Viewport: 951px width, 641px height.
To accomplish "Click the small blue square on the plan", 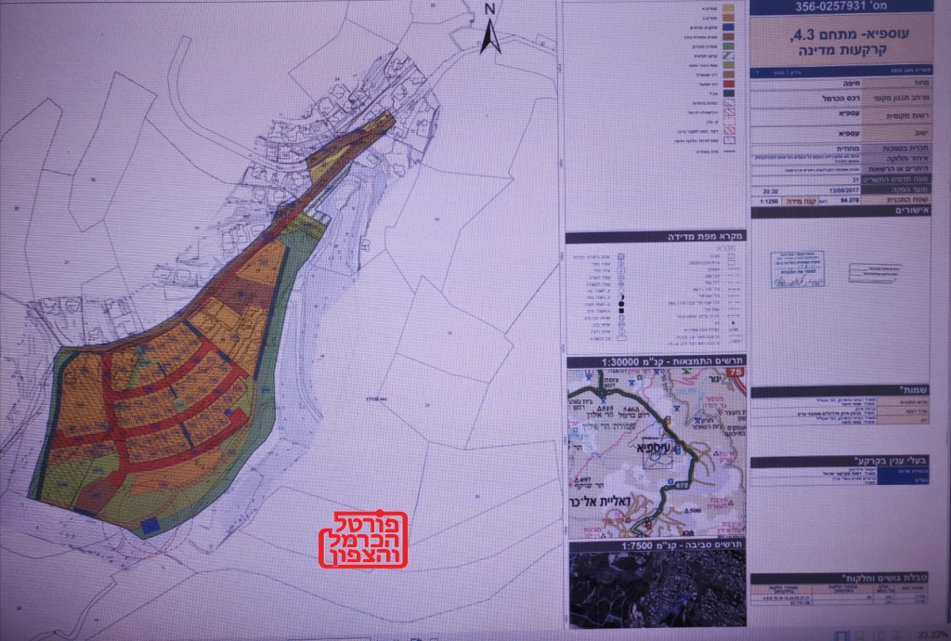I will [x=150, y=526].
